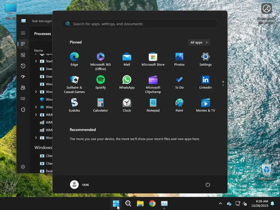Image resolution: width=280 pixels, height=210 pixels.
Task: Launch WhatsApp from Start menu
Action: pyautogui.click(x=127, y=83)
